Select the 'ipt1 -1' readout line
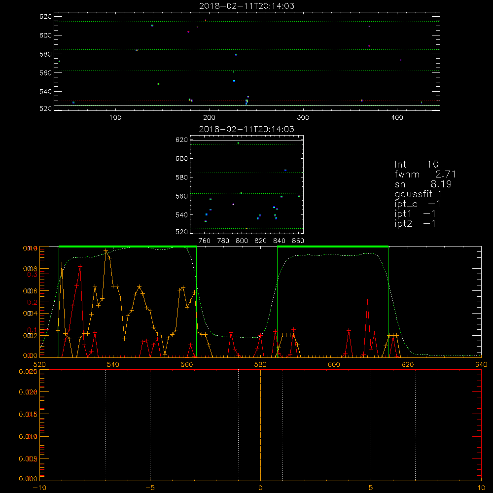This screenshot has width=493, height=493. (x=415, y=214)
